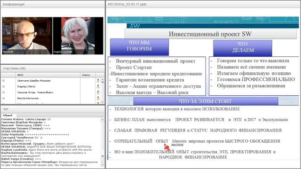This screenshot has height=169, width=301.
Task: Click role icon for Светлана Шарбан Молдова
Action: [x=98, y=81]
